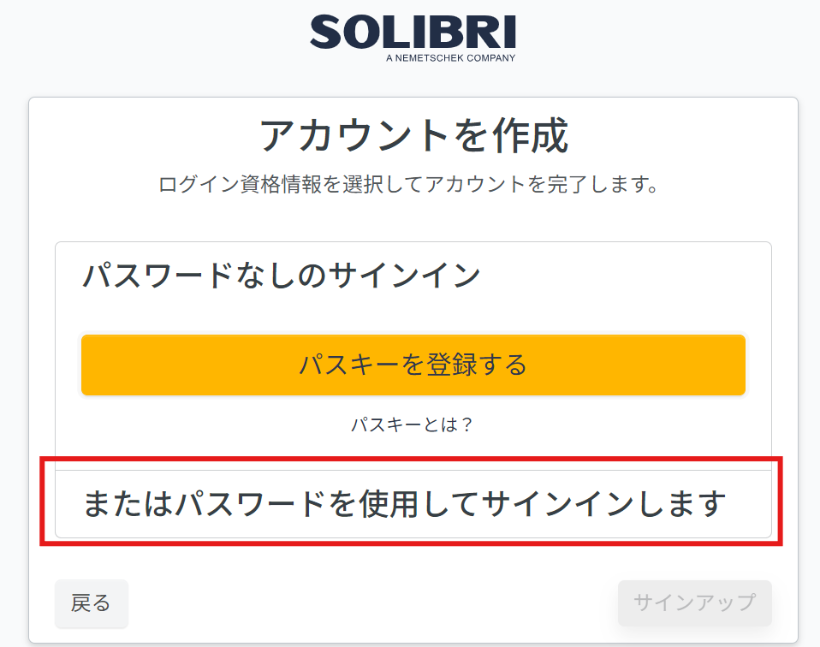Click the orange passkey registration button
Viewport: 820px width, 647px height.
pyautogui.click(x=413, y=365)
